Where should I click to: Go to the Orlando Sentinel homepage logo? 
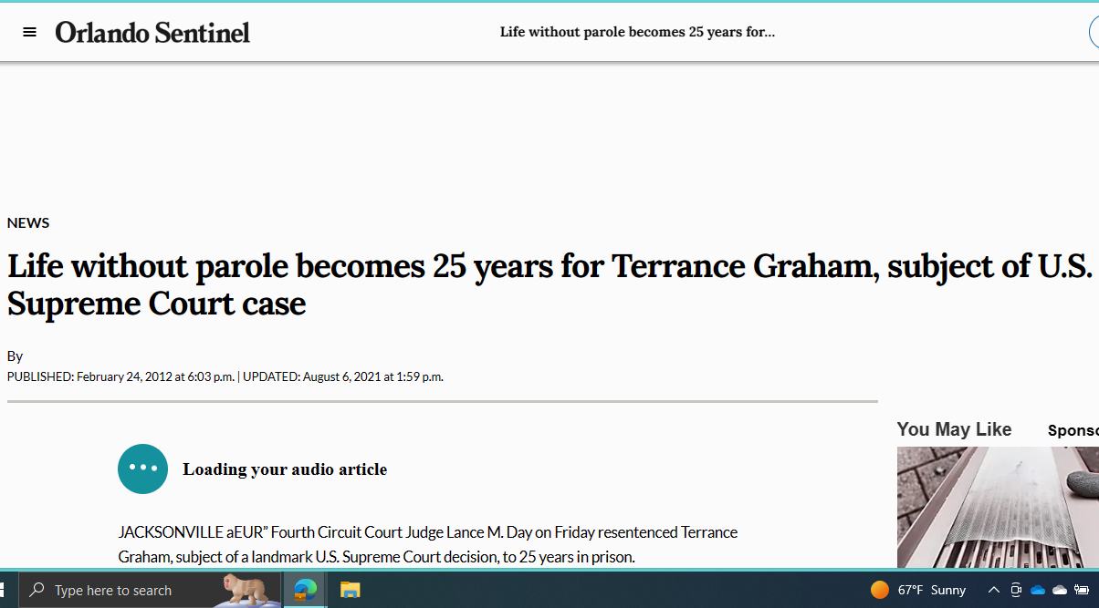point(152,32)
